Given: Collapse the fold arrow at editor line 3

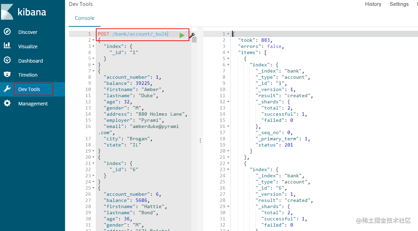Looking at the screenshot, I should point(94,47).
